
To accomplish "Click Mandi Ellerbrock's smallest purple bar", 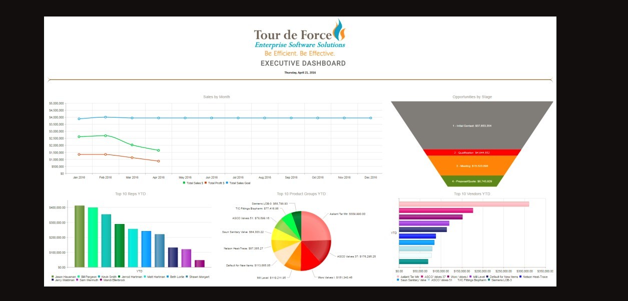I will [x=200, y=263].
